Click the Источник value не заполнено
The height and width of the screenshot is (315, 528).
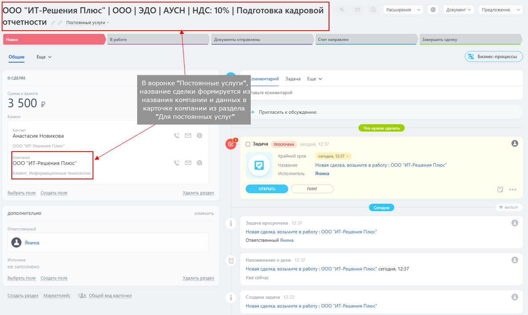coord(24,267)
